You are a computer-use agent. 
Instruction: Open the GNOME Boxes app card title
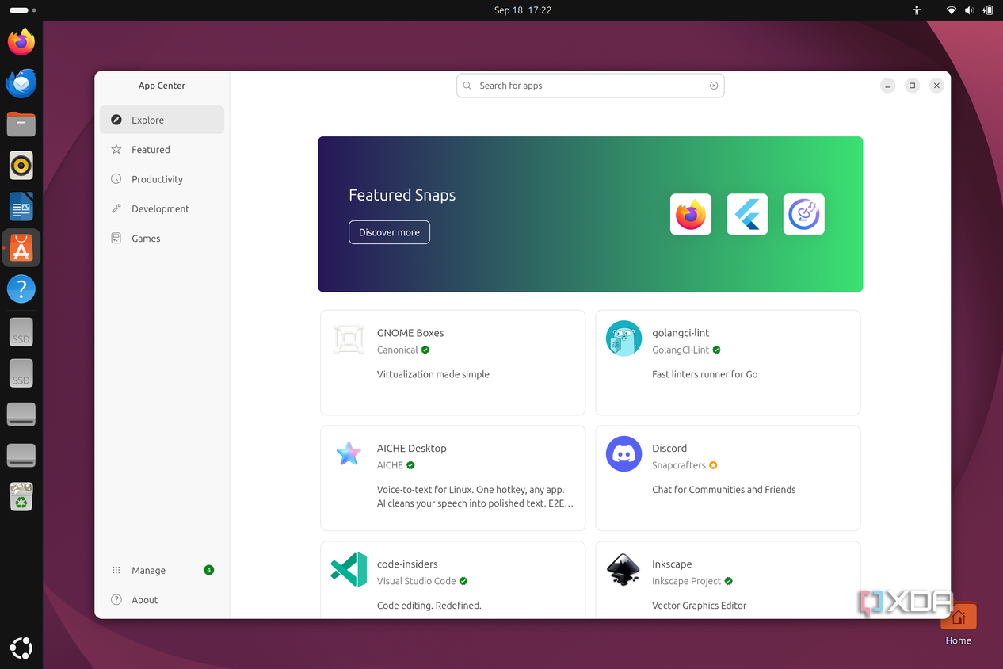pos(410,333)
